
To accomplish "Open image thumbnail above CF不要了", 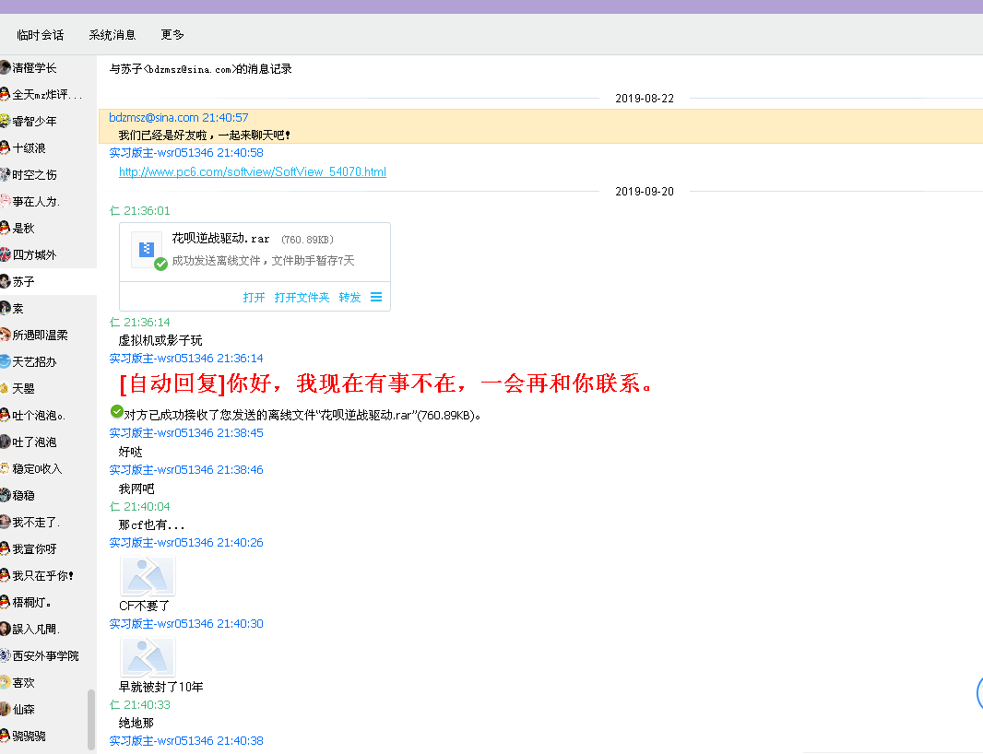I will pyautogui.click(x=148, y=576).
